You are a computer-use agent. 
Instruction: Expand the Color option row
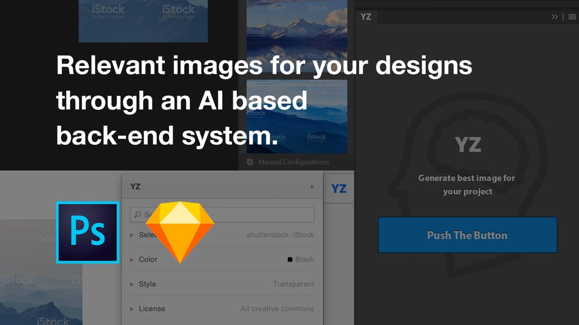point(222,260)
